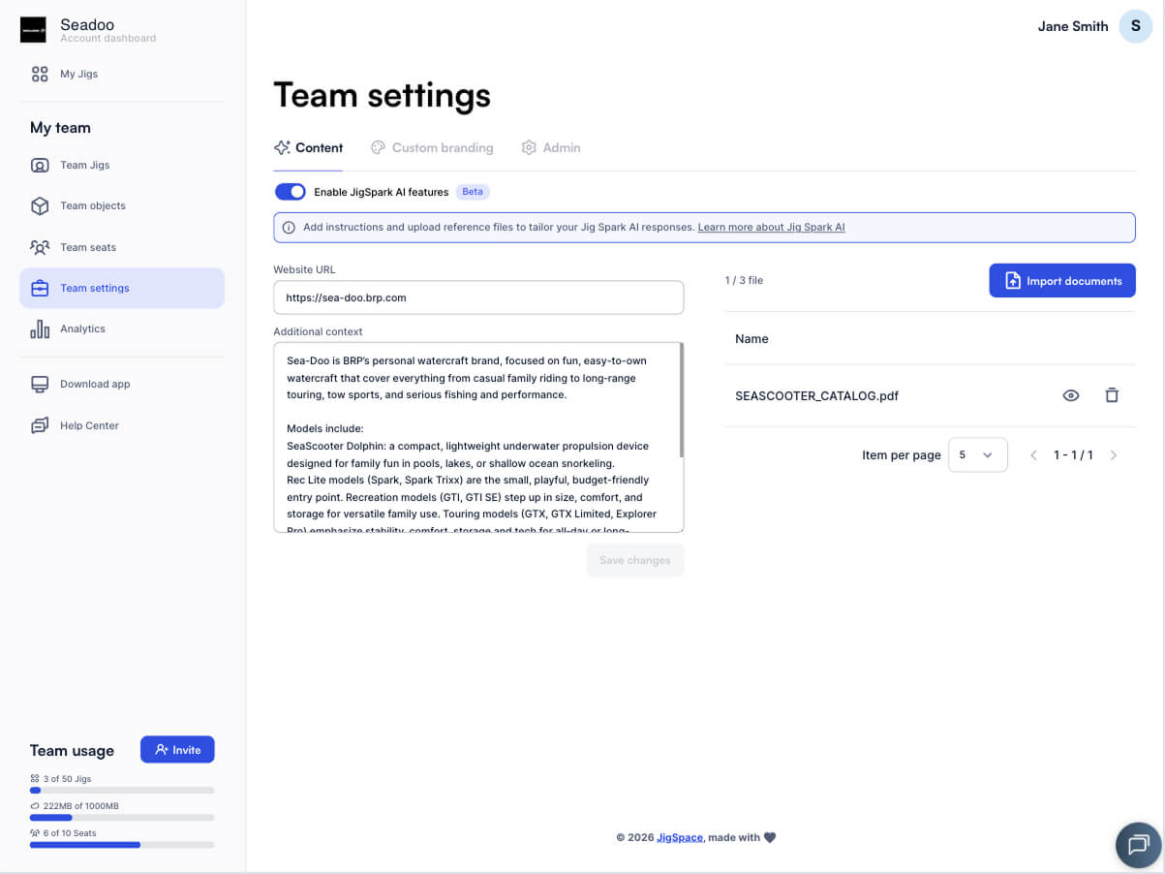Click the Help Center icon

(x=40, y=425)
